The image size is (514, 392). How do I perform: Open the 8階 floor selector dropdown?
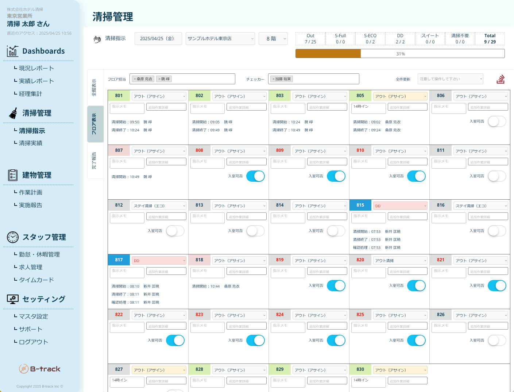(x=273, y=38)
